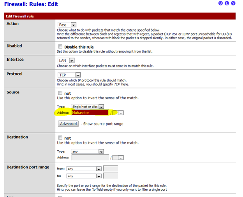Click the blue S icon at top right
Image resolution: width=243 pixels, height=197 pixels.
point(220,3)
